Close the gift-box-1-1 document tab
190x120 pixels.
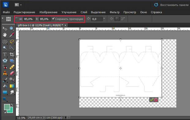(65, 25)
